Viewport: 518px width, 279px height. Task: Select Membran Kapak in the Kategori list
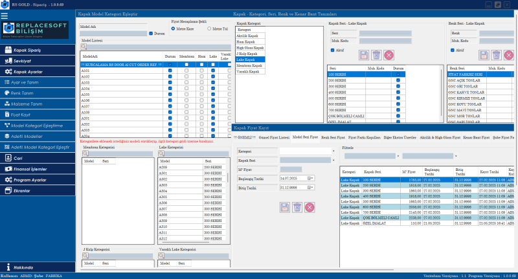(250, 65)
